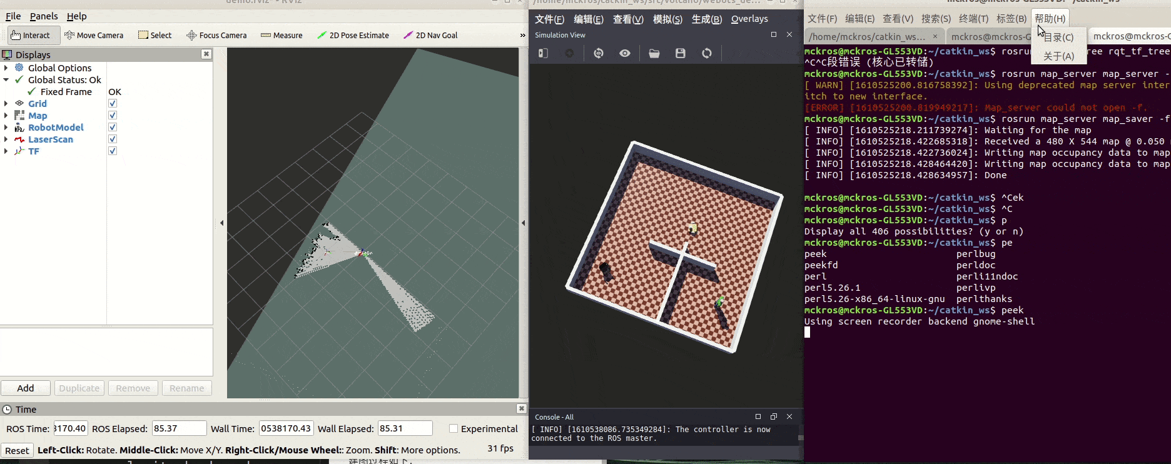Click the Webots add node icon
This screenshot has width=1171, height=464.
(x=569, y=54)
